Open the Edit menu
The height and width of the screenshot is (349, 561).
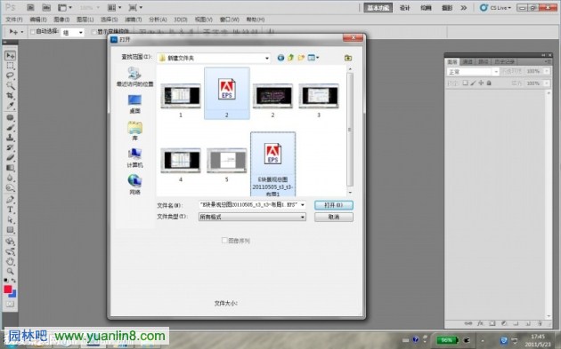(x=38, y=20)
